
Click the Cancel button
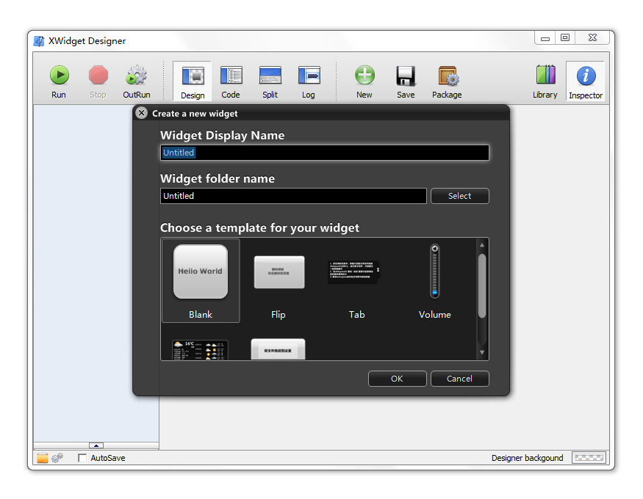(460, 379)
